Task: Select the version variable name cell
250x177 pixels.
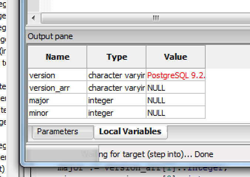Action: [58, 76]
